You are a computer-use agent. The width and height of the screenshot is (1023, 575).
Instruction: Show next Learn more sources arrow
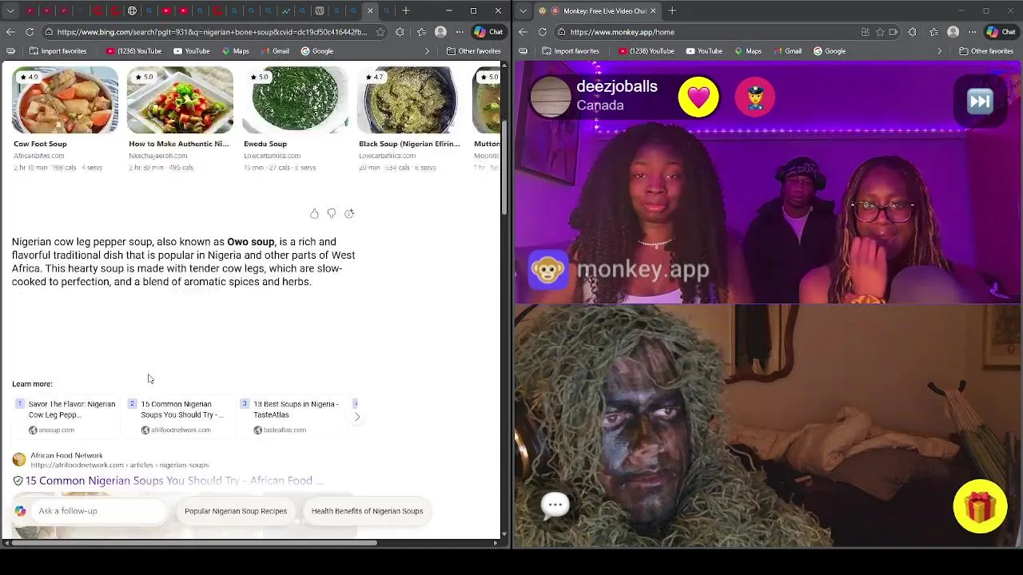pos(357,417)
